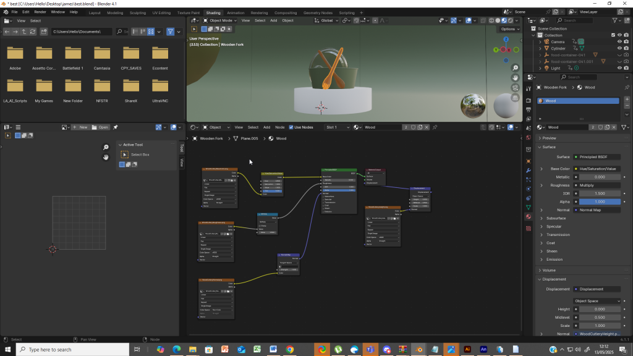
Task: Create new directory icon in file browser
Action: coord(43,32)
